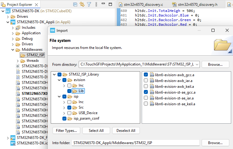Screen dimensions: 233x149
Task: Click Browse next to From directory
Action: [215, 65]
